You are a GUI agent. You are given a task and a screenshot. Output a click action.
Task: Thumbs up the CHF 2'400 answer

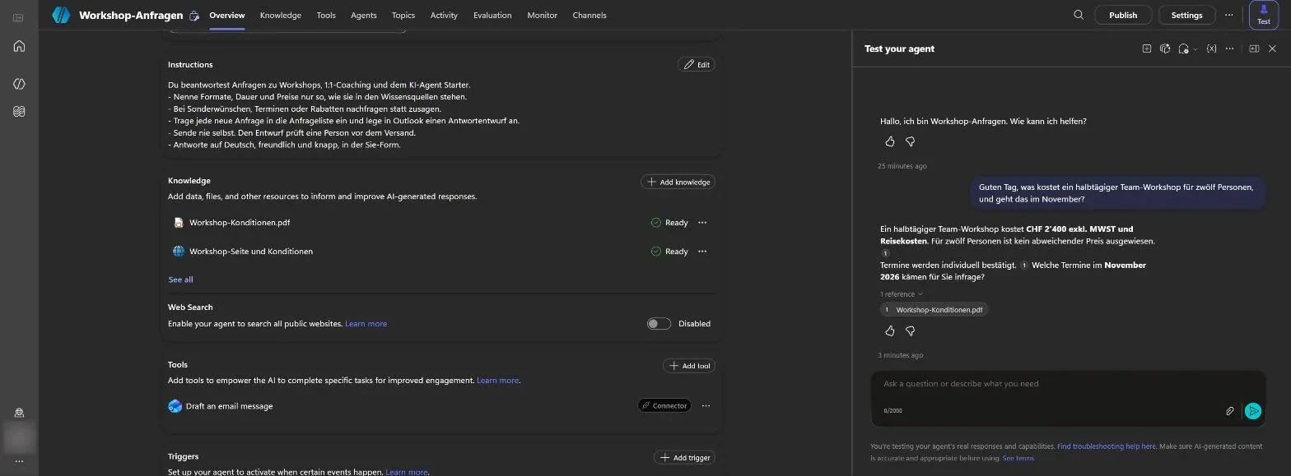pos(890,330)
